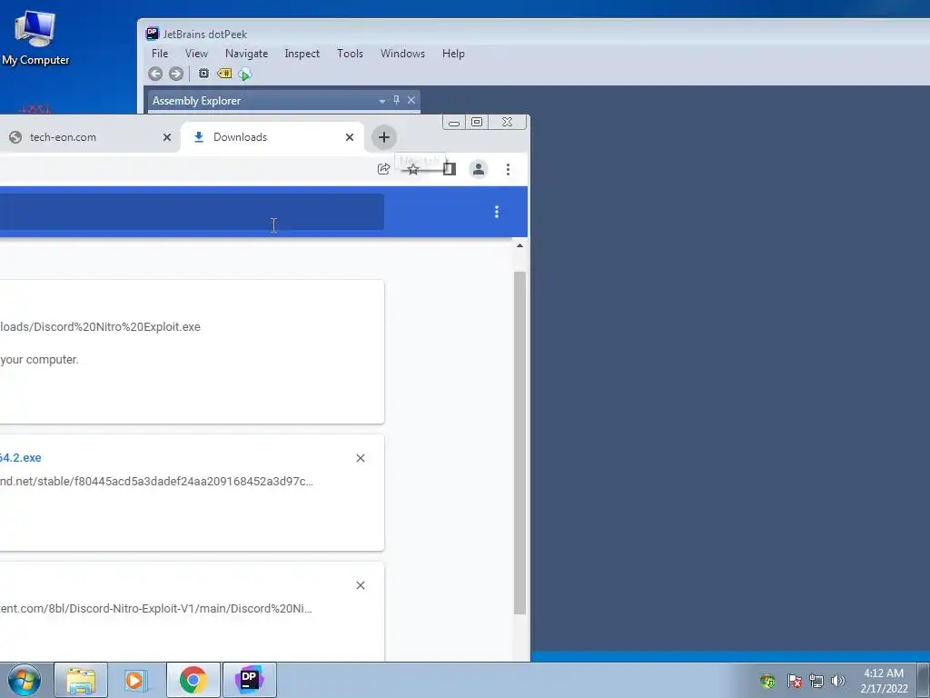This screenshot has height=698, width=930.
Task: Click dotPeek navigate forward arrow
Action: pyautogui.click(x=175, y=74)
